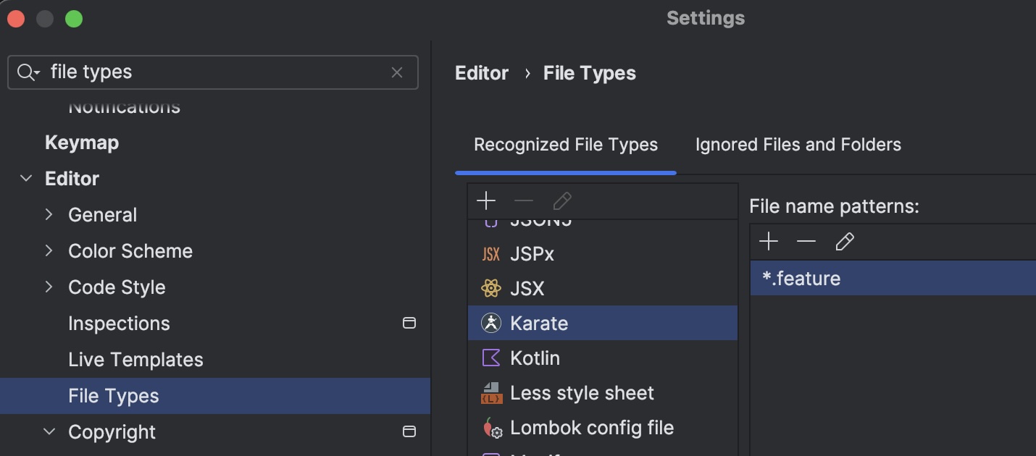Select JSX in the file types list
Image resolution: width=1036 pixels, height=456 pixels.
click(x=603, y=289)
